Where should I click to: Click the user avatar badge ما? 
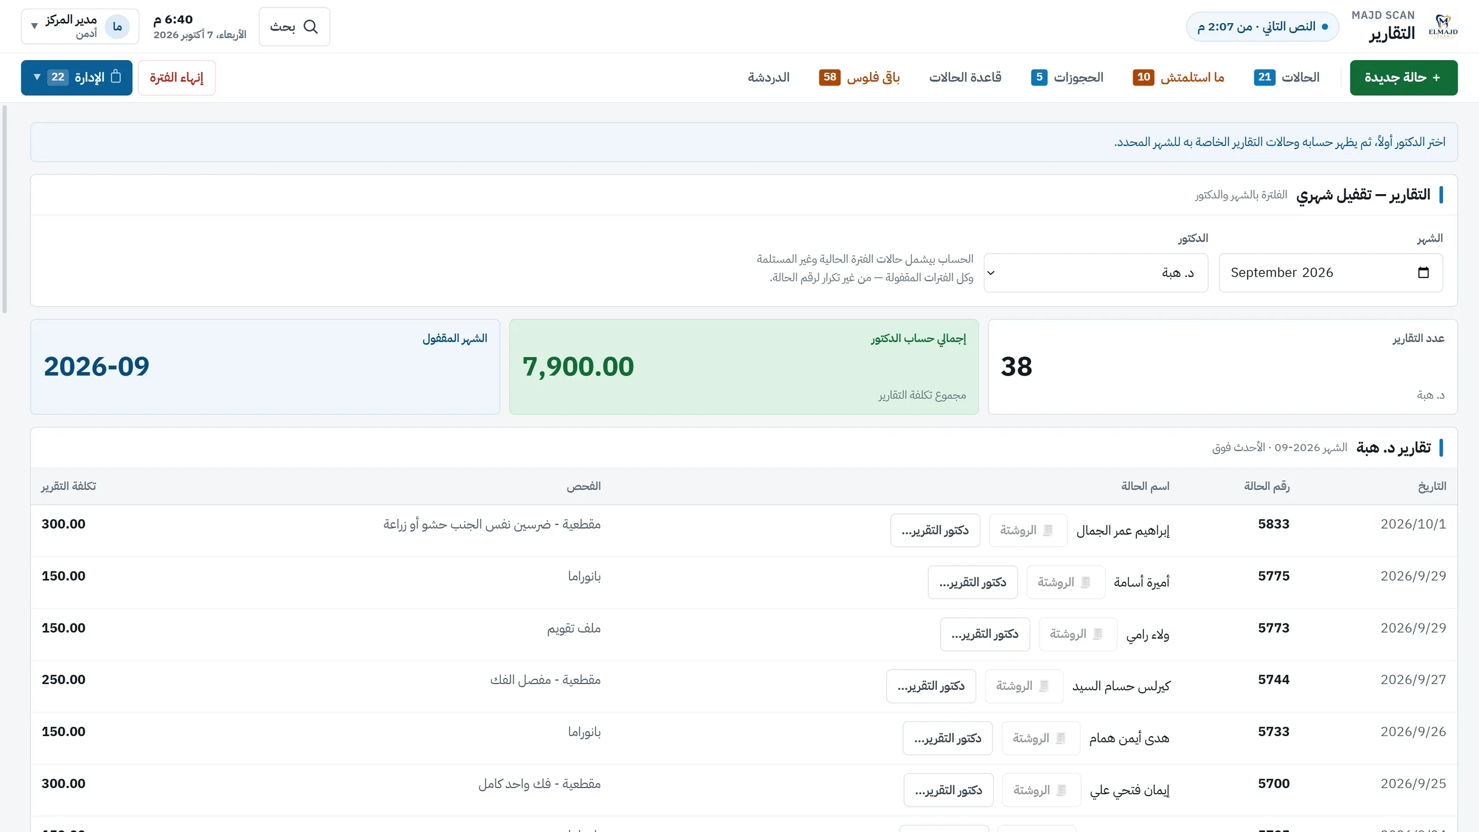(x=117, y=27)
